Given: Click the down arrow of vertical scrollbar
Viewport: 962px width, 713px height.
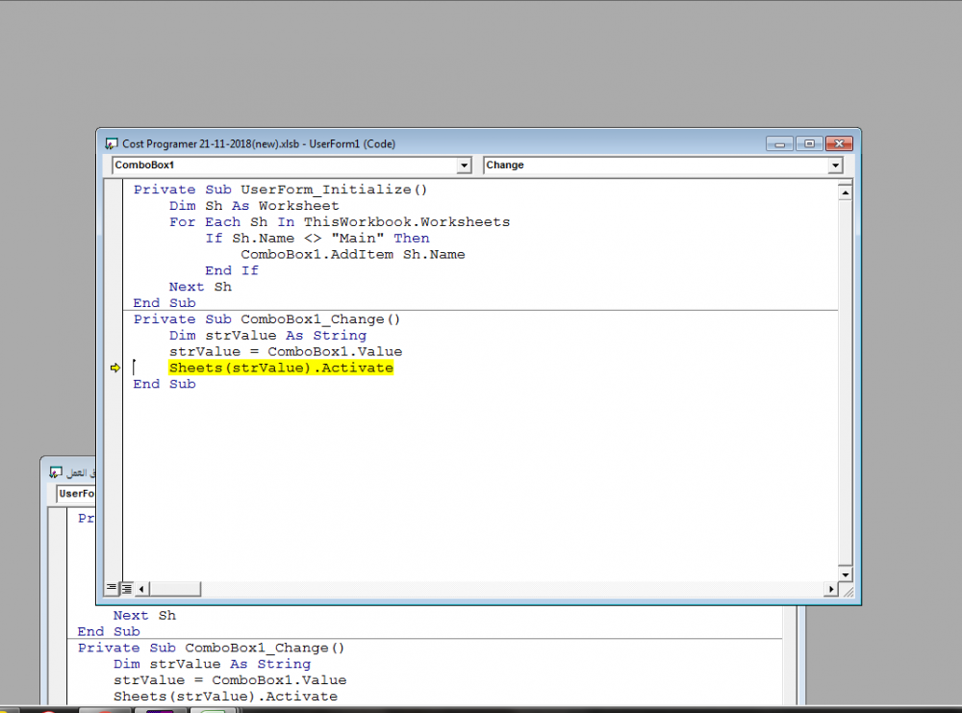Looking at the screenshot, I should 845,575.
